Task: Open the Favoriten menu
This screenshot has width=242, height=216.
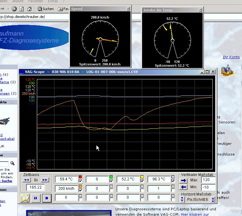Action: (36, 1)
